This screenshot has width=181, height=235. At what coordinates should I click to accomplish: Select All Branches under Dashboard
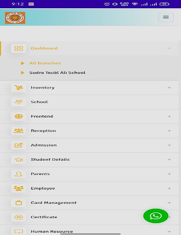(45, 63)
